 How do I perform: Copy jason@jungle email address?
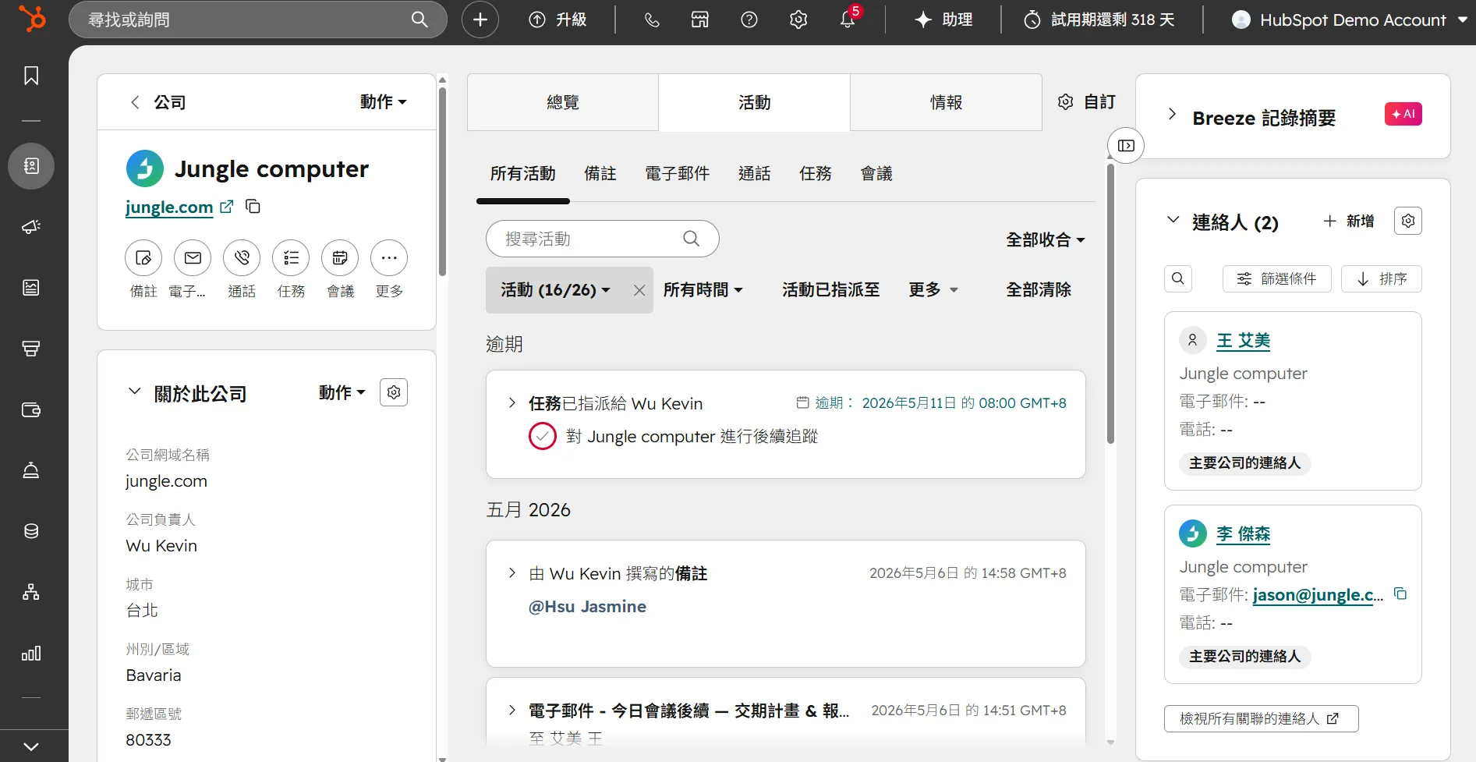[x=1400, y=594]
